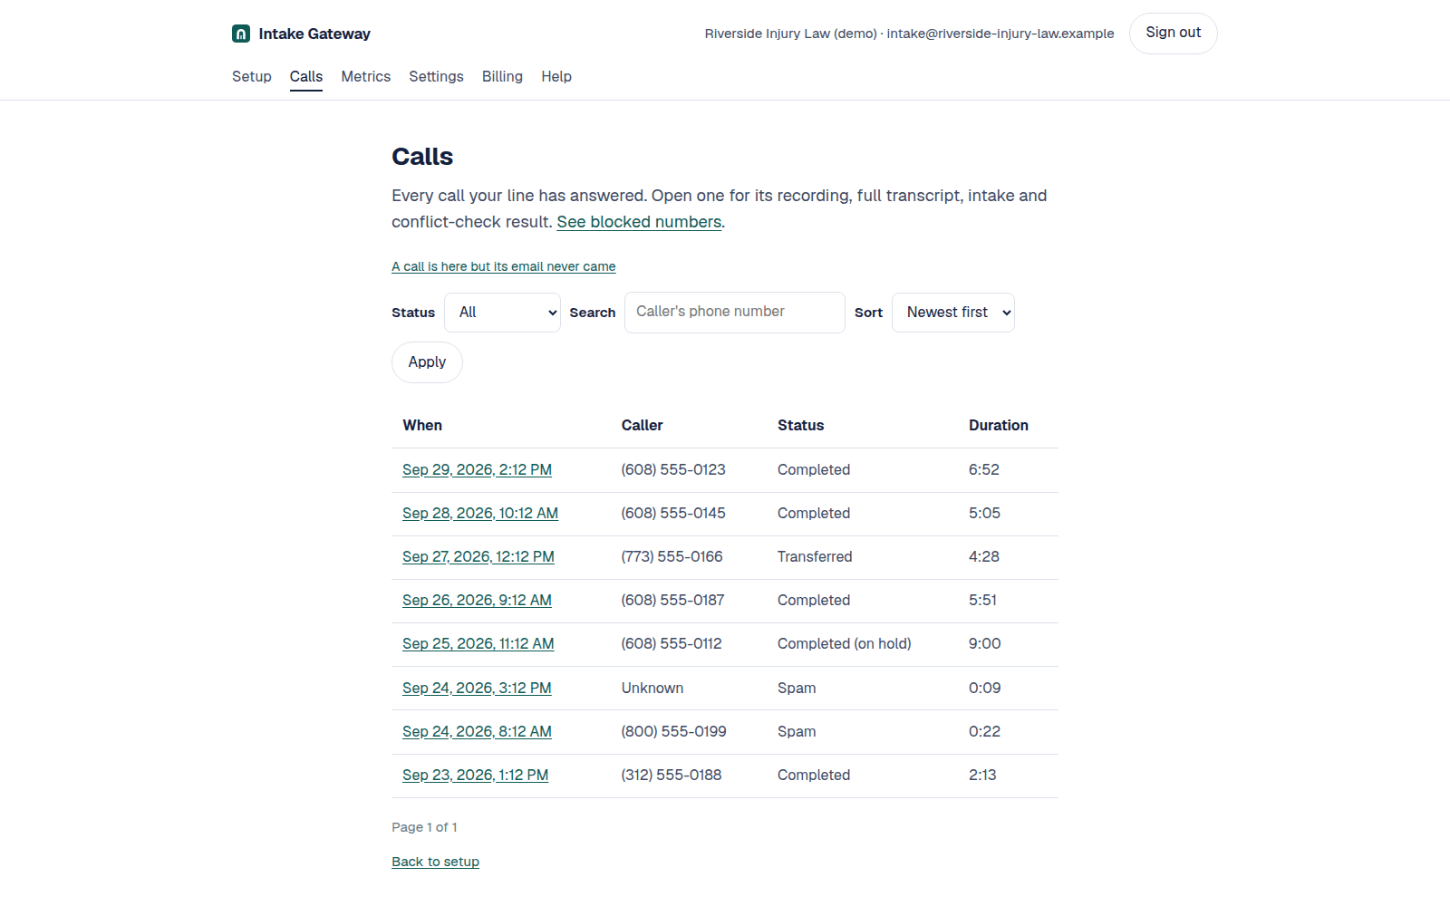The image size is (1450, 906).
Task: Open the Sep 26, 2026, 9:12 AM call
Action: click(477, 601)
